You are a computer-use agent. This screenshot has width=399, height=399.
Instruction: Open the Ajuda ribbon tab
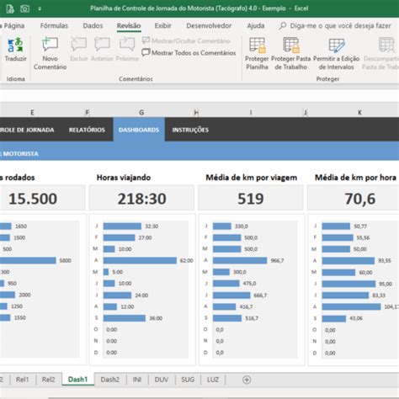[256, 26]
